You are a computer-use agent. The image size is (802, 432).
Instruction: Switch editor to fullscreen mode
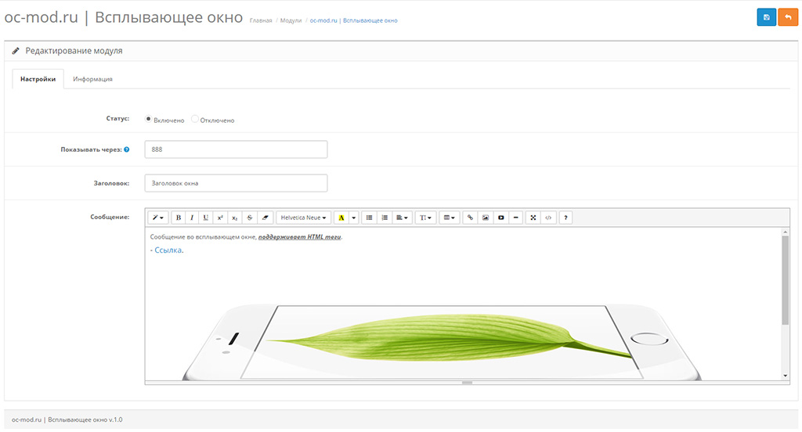pyautogui.click(x=533, y=218)
